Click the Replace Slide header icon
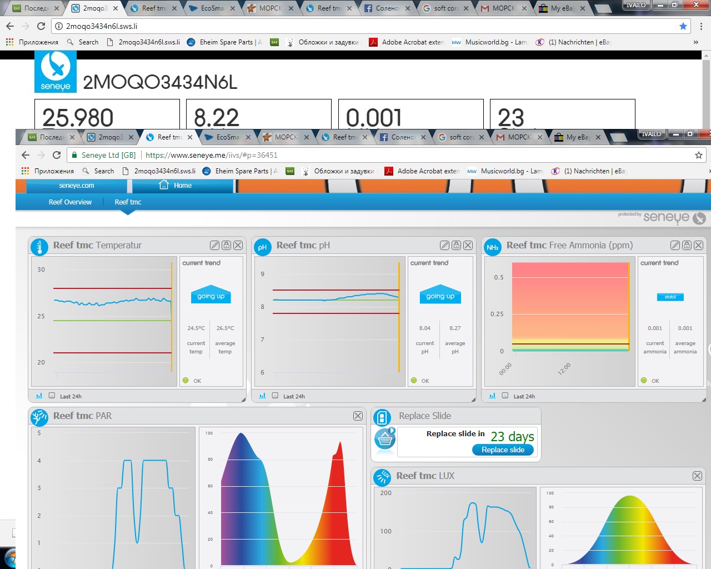The height and width of the screenshot is (569, 711). [x=382, y=417]
